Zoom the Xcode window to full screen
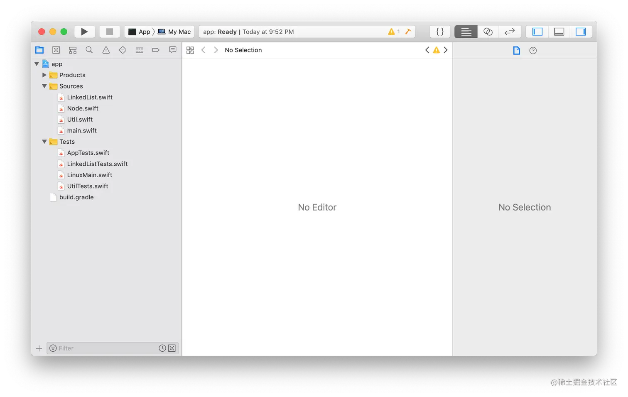The height and width of the screenshot is (397, 628). 64,32
